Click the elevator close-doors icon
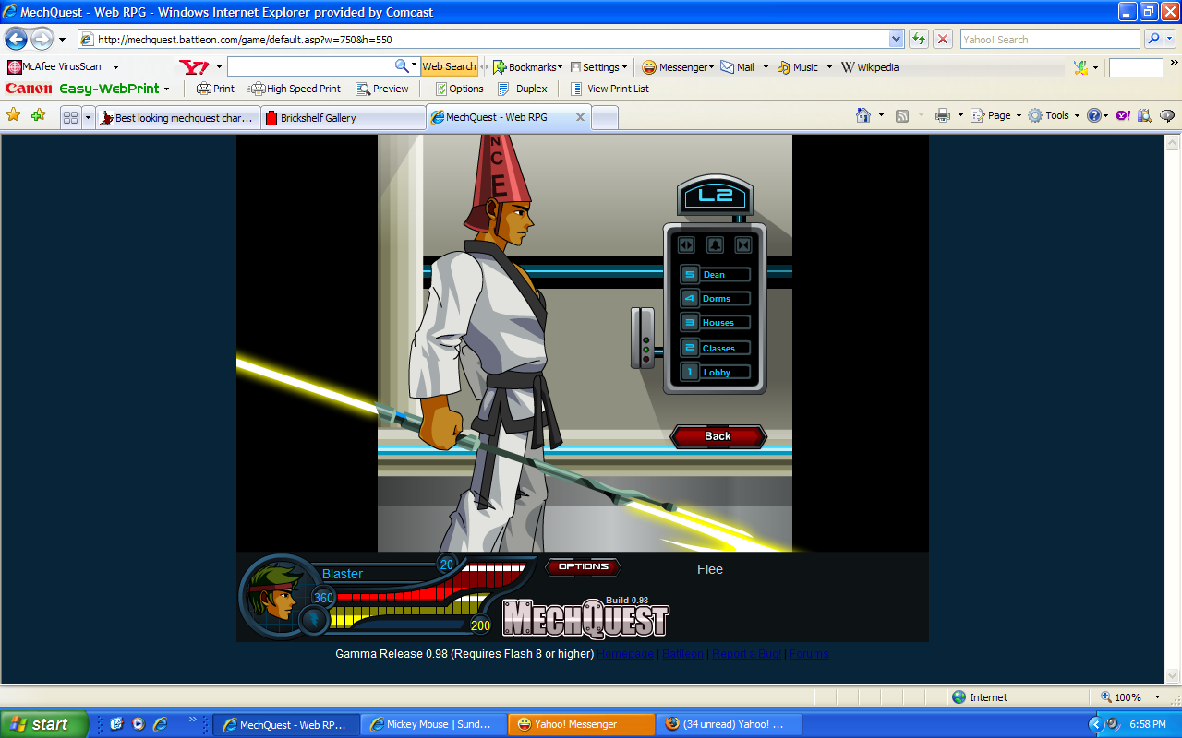The height and width of the screenshot is (738, 1182). 743,244
